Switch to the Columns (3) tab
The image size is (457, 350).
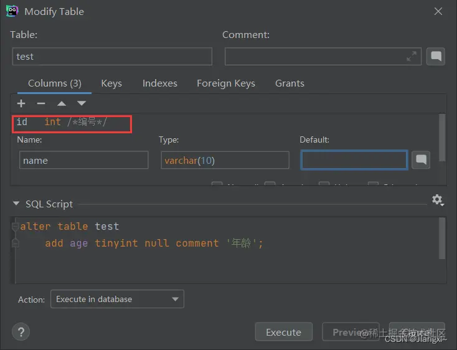55,83
